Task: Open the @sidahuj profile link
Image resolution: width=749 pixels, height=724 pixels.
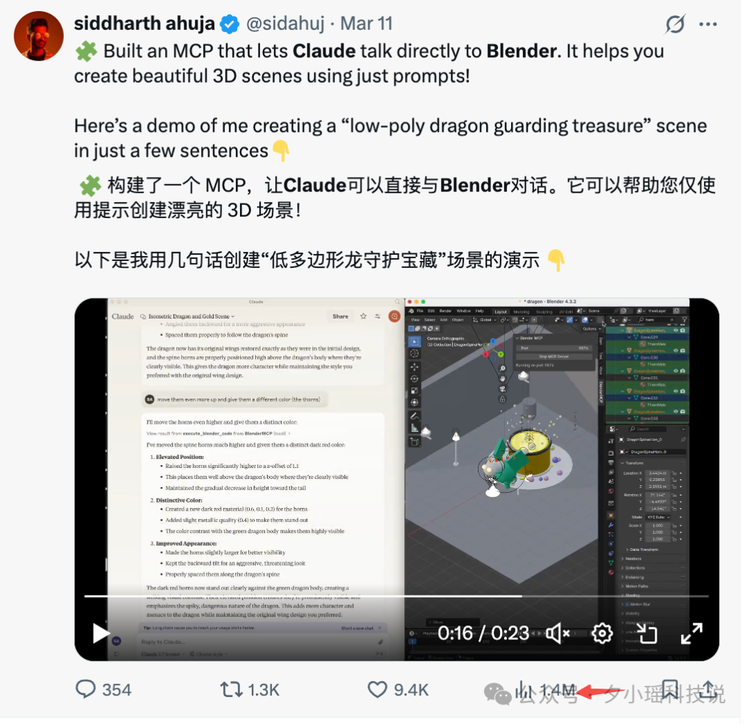Action: coord(285,24)
